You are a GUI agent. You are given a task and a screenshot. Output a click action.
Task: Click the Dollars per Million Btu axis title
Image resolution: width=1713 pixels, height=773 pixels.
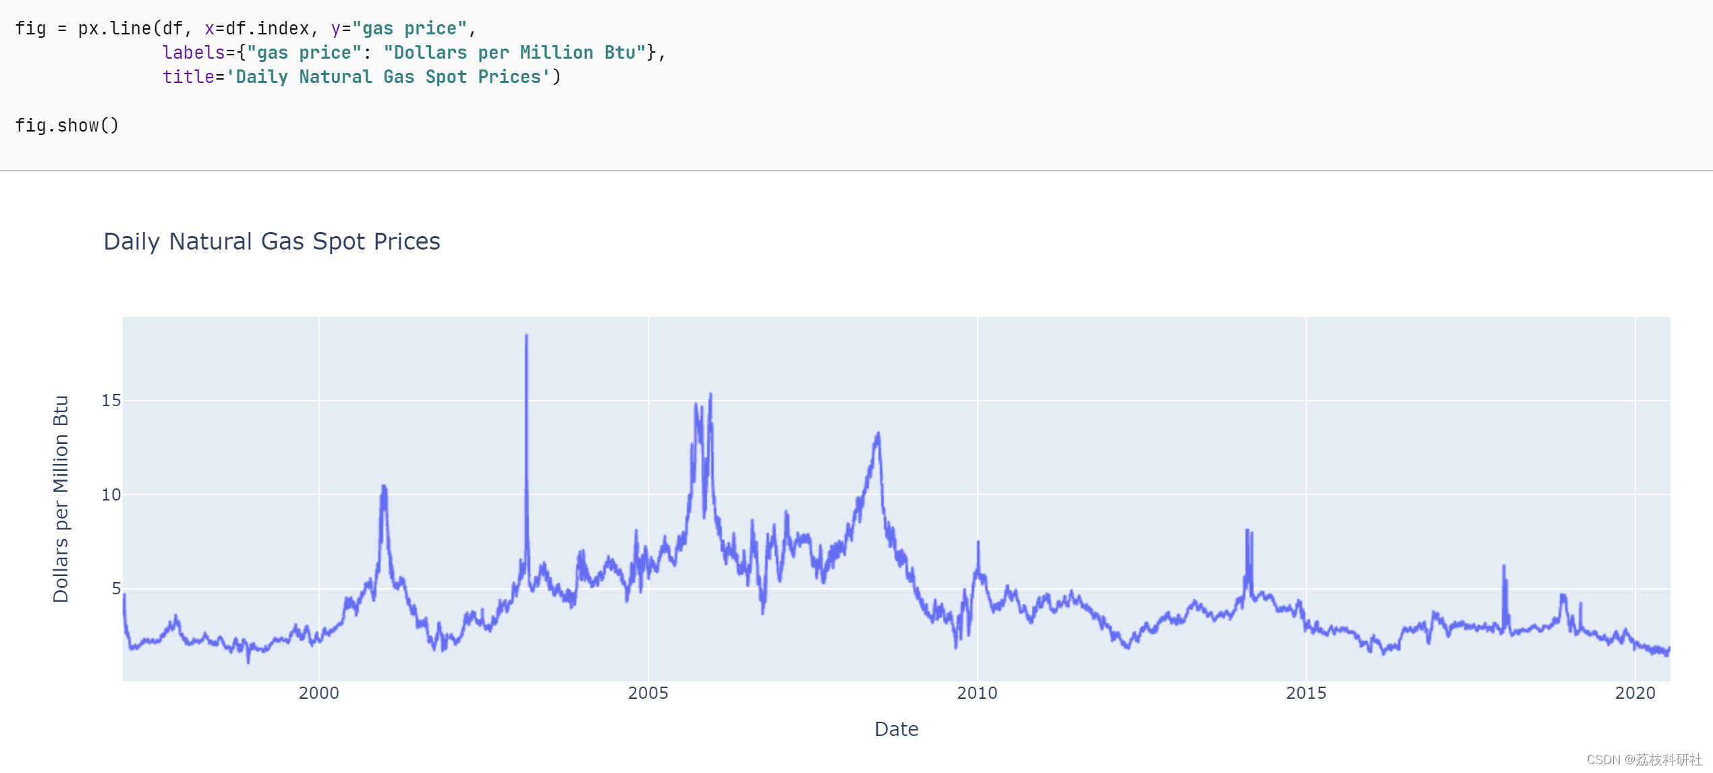61,498
